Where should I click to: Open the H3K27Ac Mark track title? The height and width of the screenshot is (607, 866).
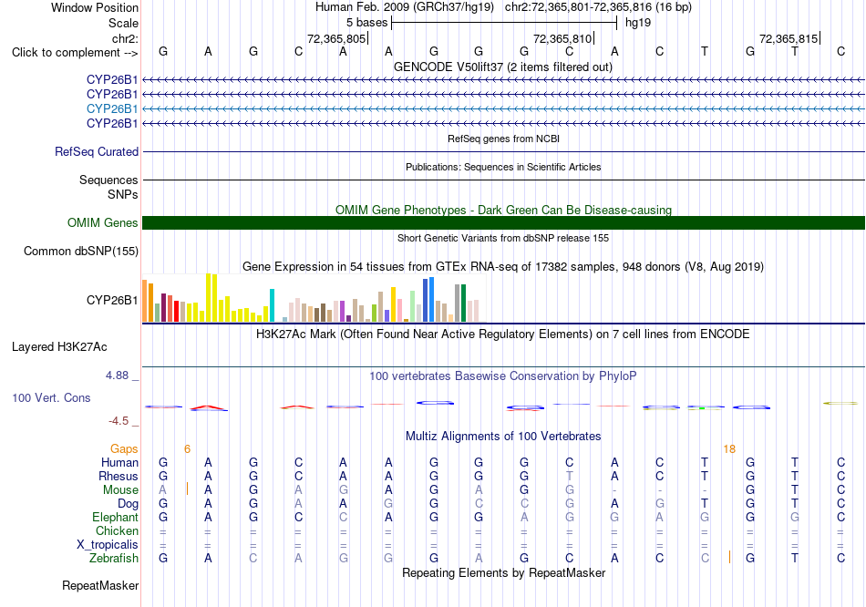(x=502, y=334)
